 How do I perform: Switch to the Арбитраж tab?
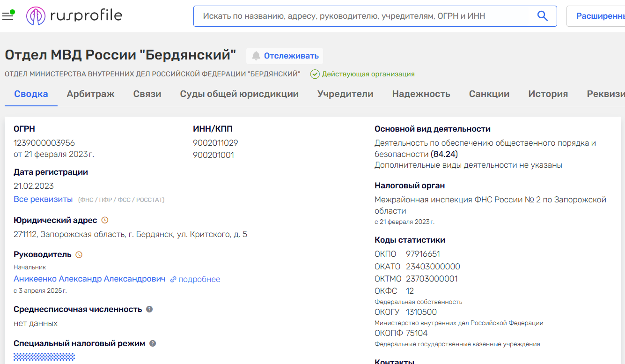(90, 94)
